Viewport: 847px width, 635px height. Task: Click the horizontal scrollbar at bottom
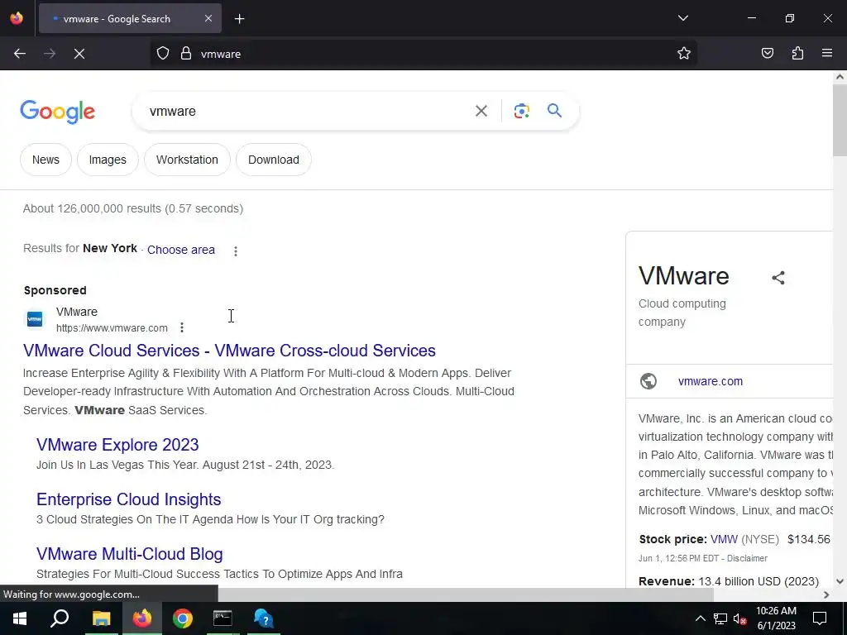point(466,594)
